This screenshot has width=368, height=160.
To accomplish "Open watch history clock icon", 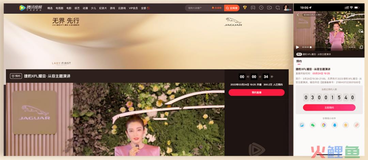I will pos(261,8).
